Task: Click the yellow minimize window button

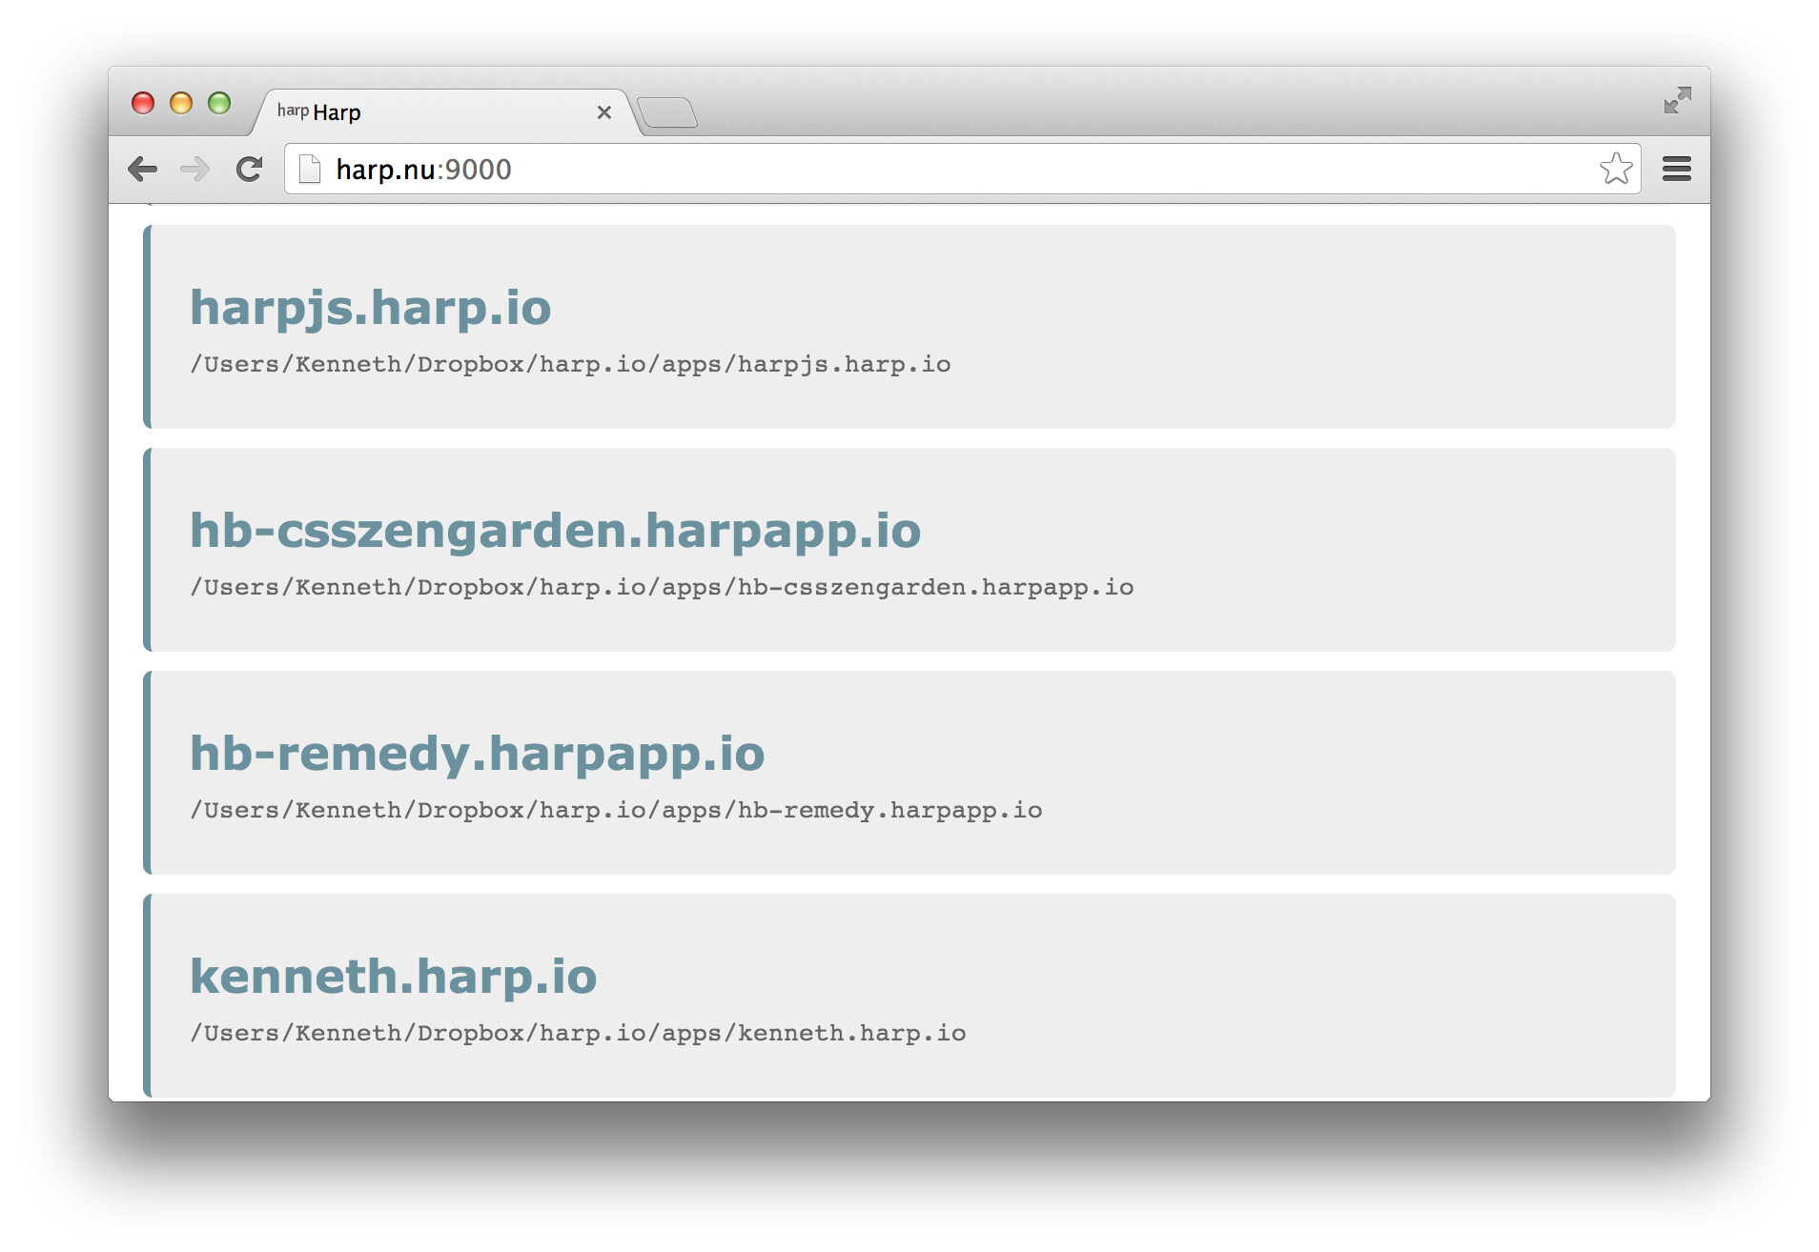Action: coord(181,103)
